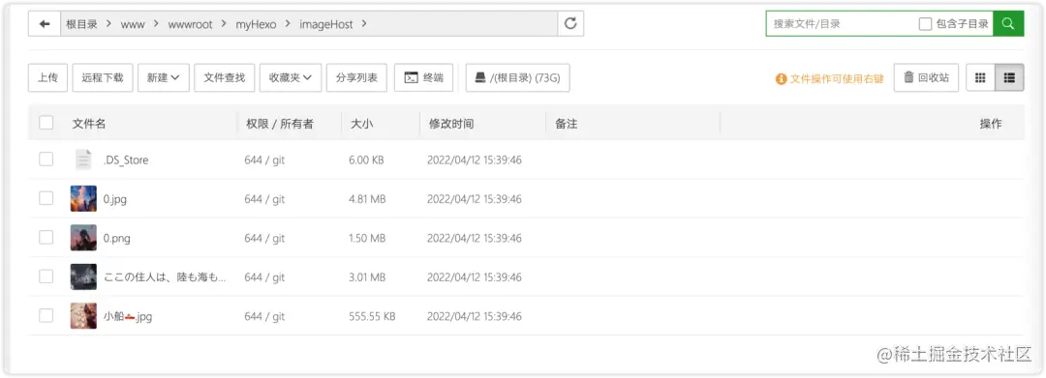Expand the 收藏夹 dropdown
This screenshot has height=378, width=1046.
click(291, 78)
